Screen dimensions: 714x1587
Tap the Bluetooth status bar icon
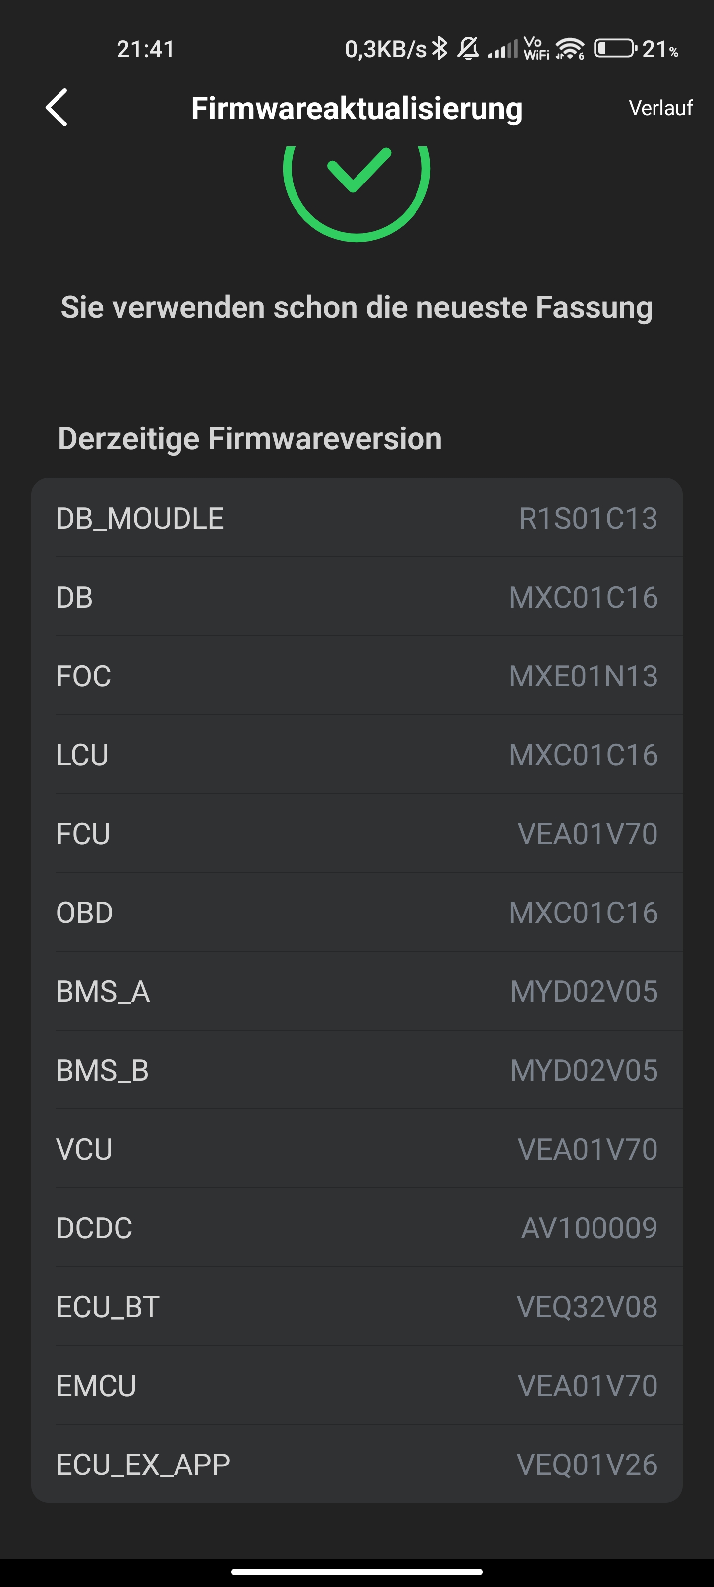pyautogui.click(x=440, y=49)
